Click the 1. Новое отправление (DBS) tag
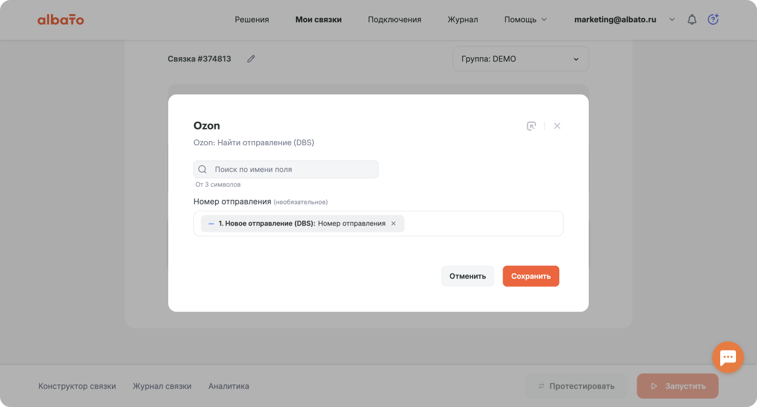The width and height of the screenshot is (757, 407). (302, 223)
